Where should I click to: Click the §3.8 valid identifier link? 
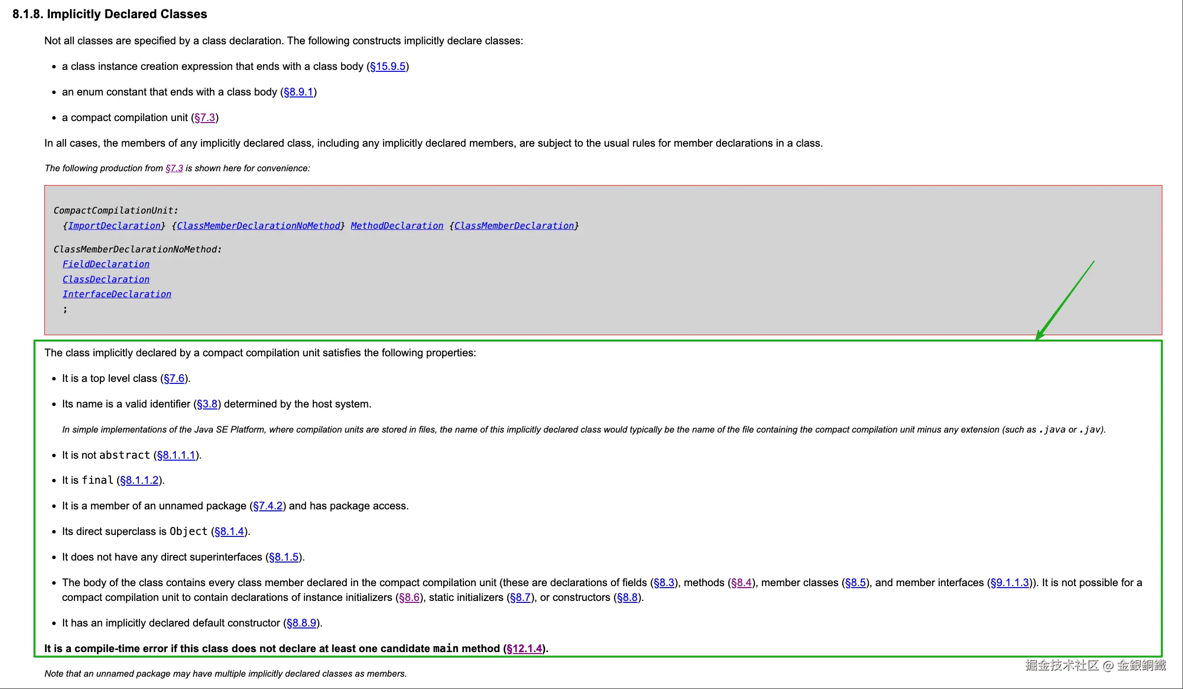(x=207, y=404)
